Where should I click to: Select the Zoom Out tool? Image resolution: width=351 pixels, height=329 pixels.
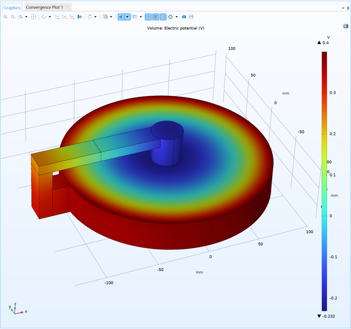click(13, 17)
